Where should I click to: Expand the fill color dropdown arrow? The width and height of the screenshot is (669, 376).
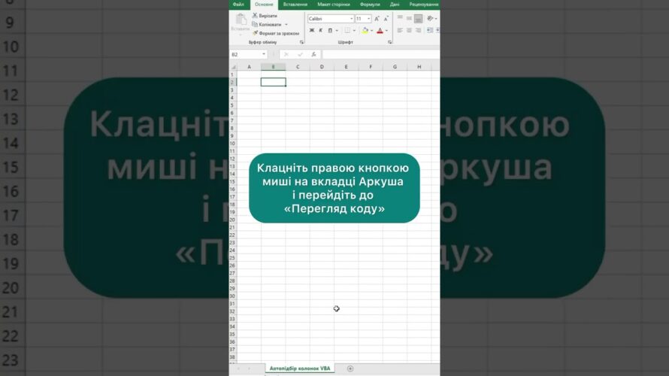(371, 30)
